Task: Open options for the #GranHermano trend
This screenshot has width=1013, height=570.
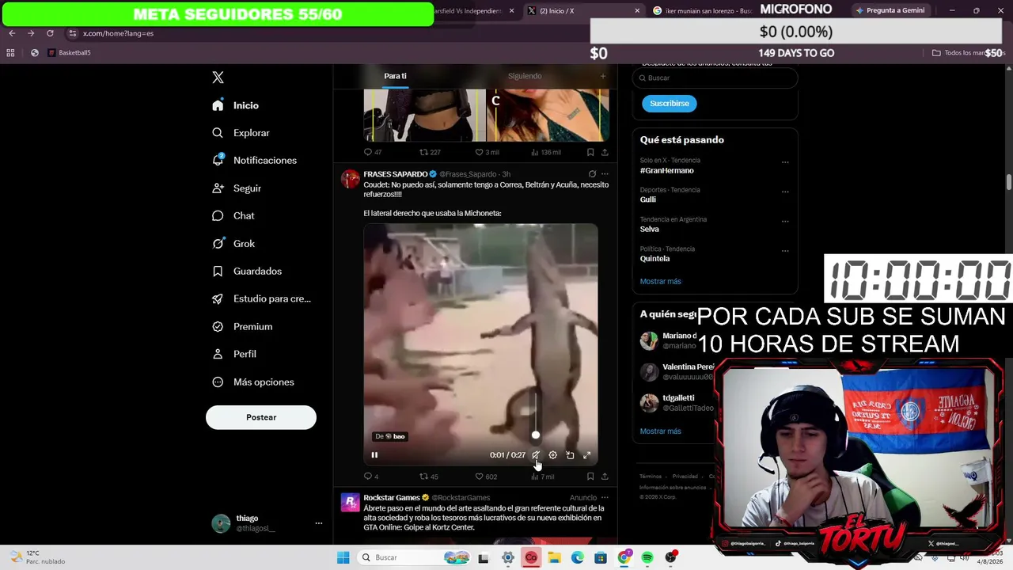Action: pos(785,162)
